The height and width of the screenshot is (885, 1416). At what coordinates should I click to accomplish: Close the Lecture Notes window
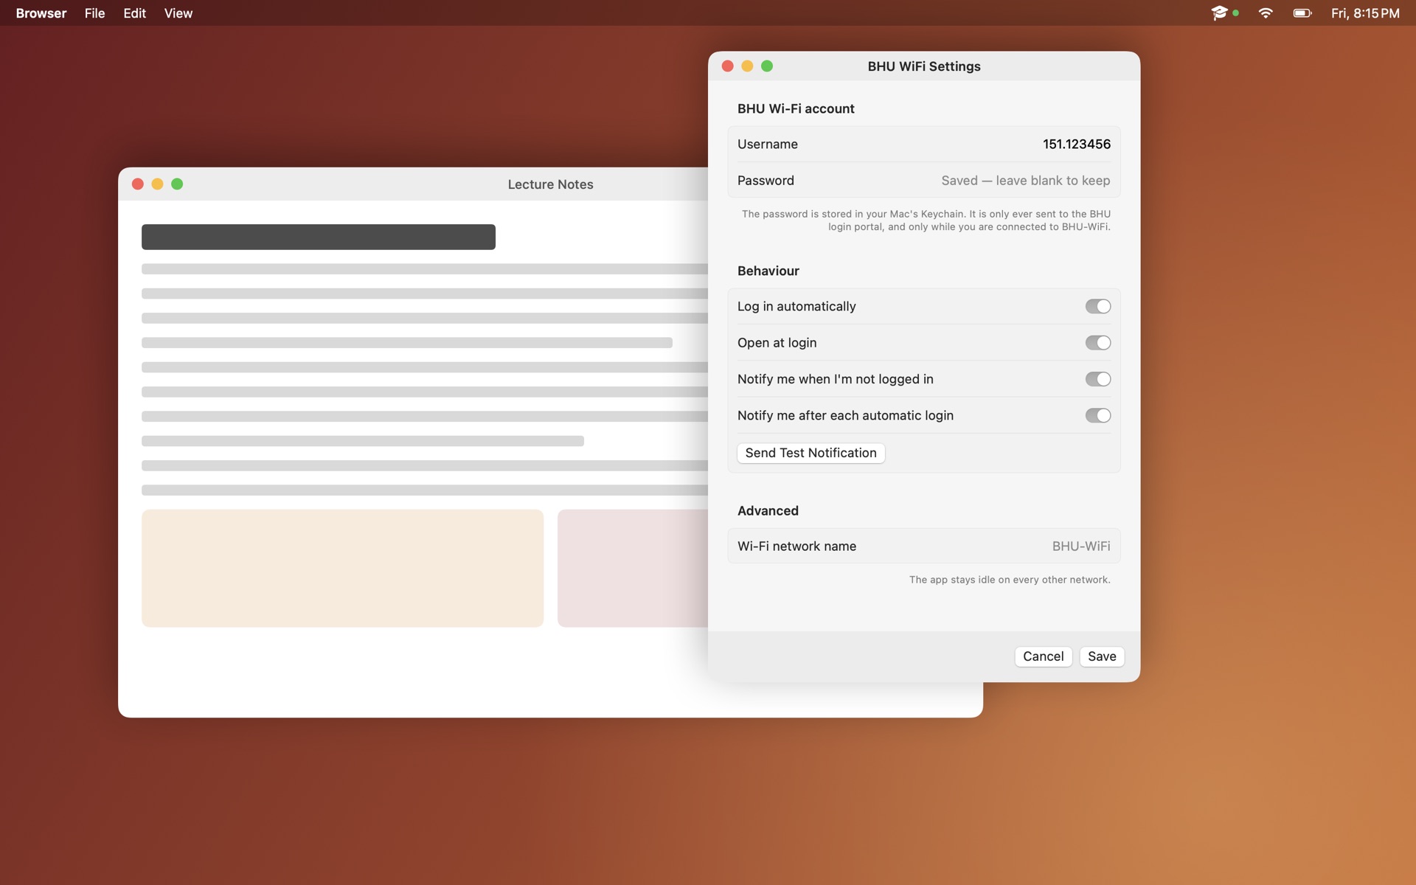tap(137, 184)
